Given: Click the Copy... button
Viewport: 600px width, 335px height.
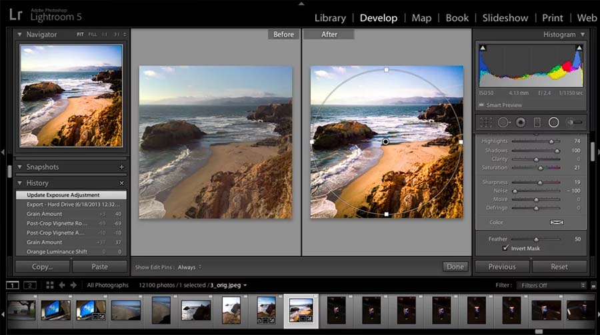Looking at the screenshot, I should point(43,267).
